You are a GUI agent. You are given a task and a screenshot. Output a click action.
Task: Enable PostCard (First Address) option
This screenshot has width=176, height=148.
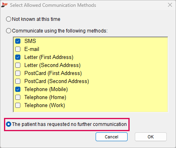coord(18,73)
